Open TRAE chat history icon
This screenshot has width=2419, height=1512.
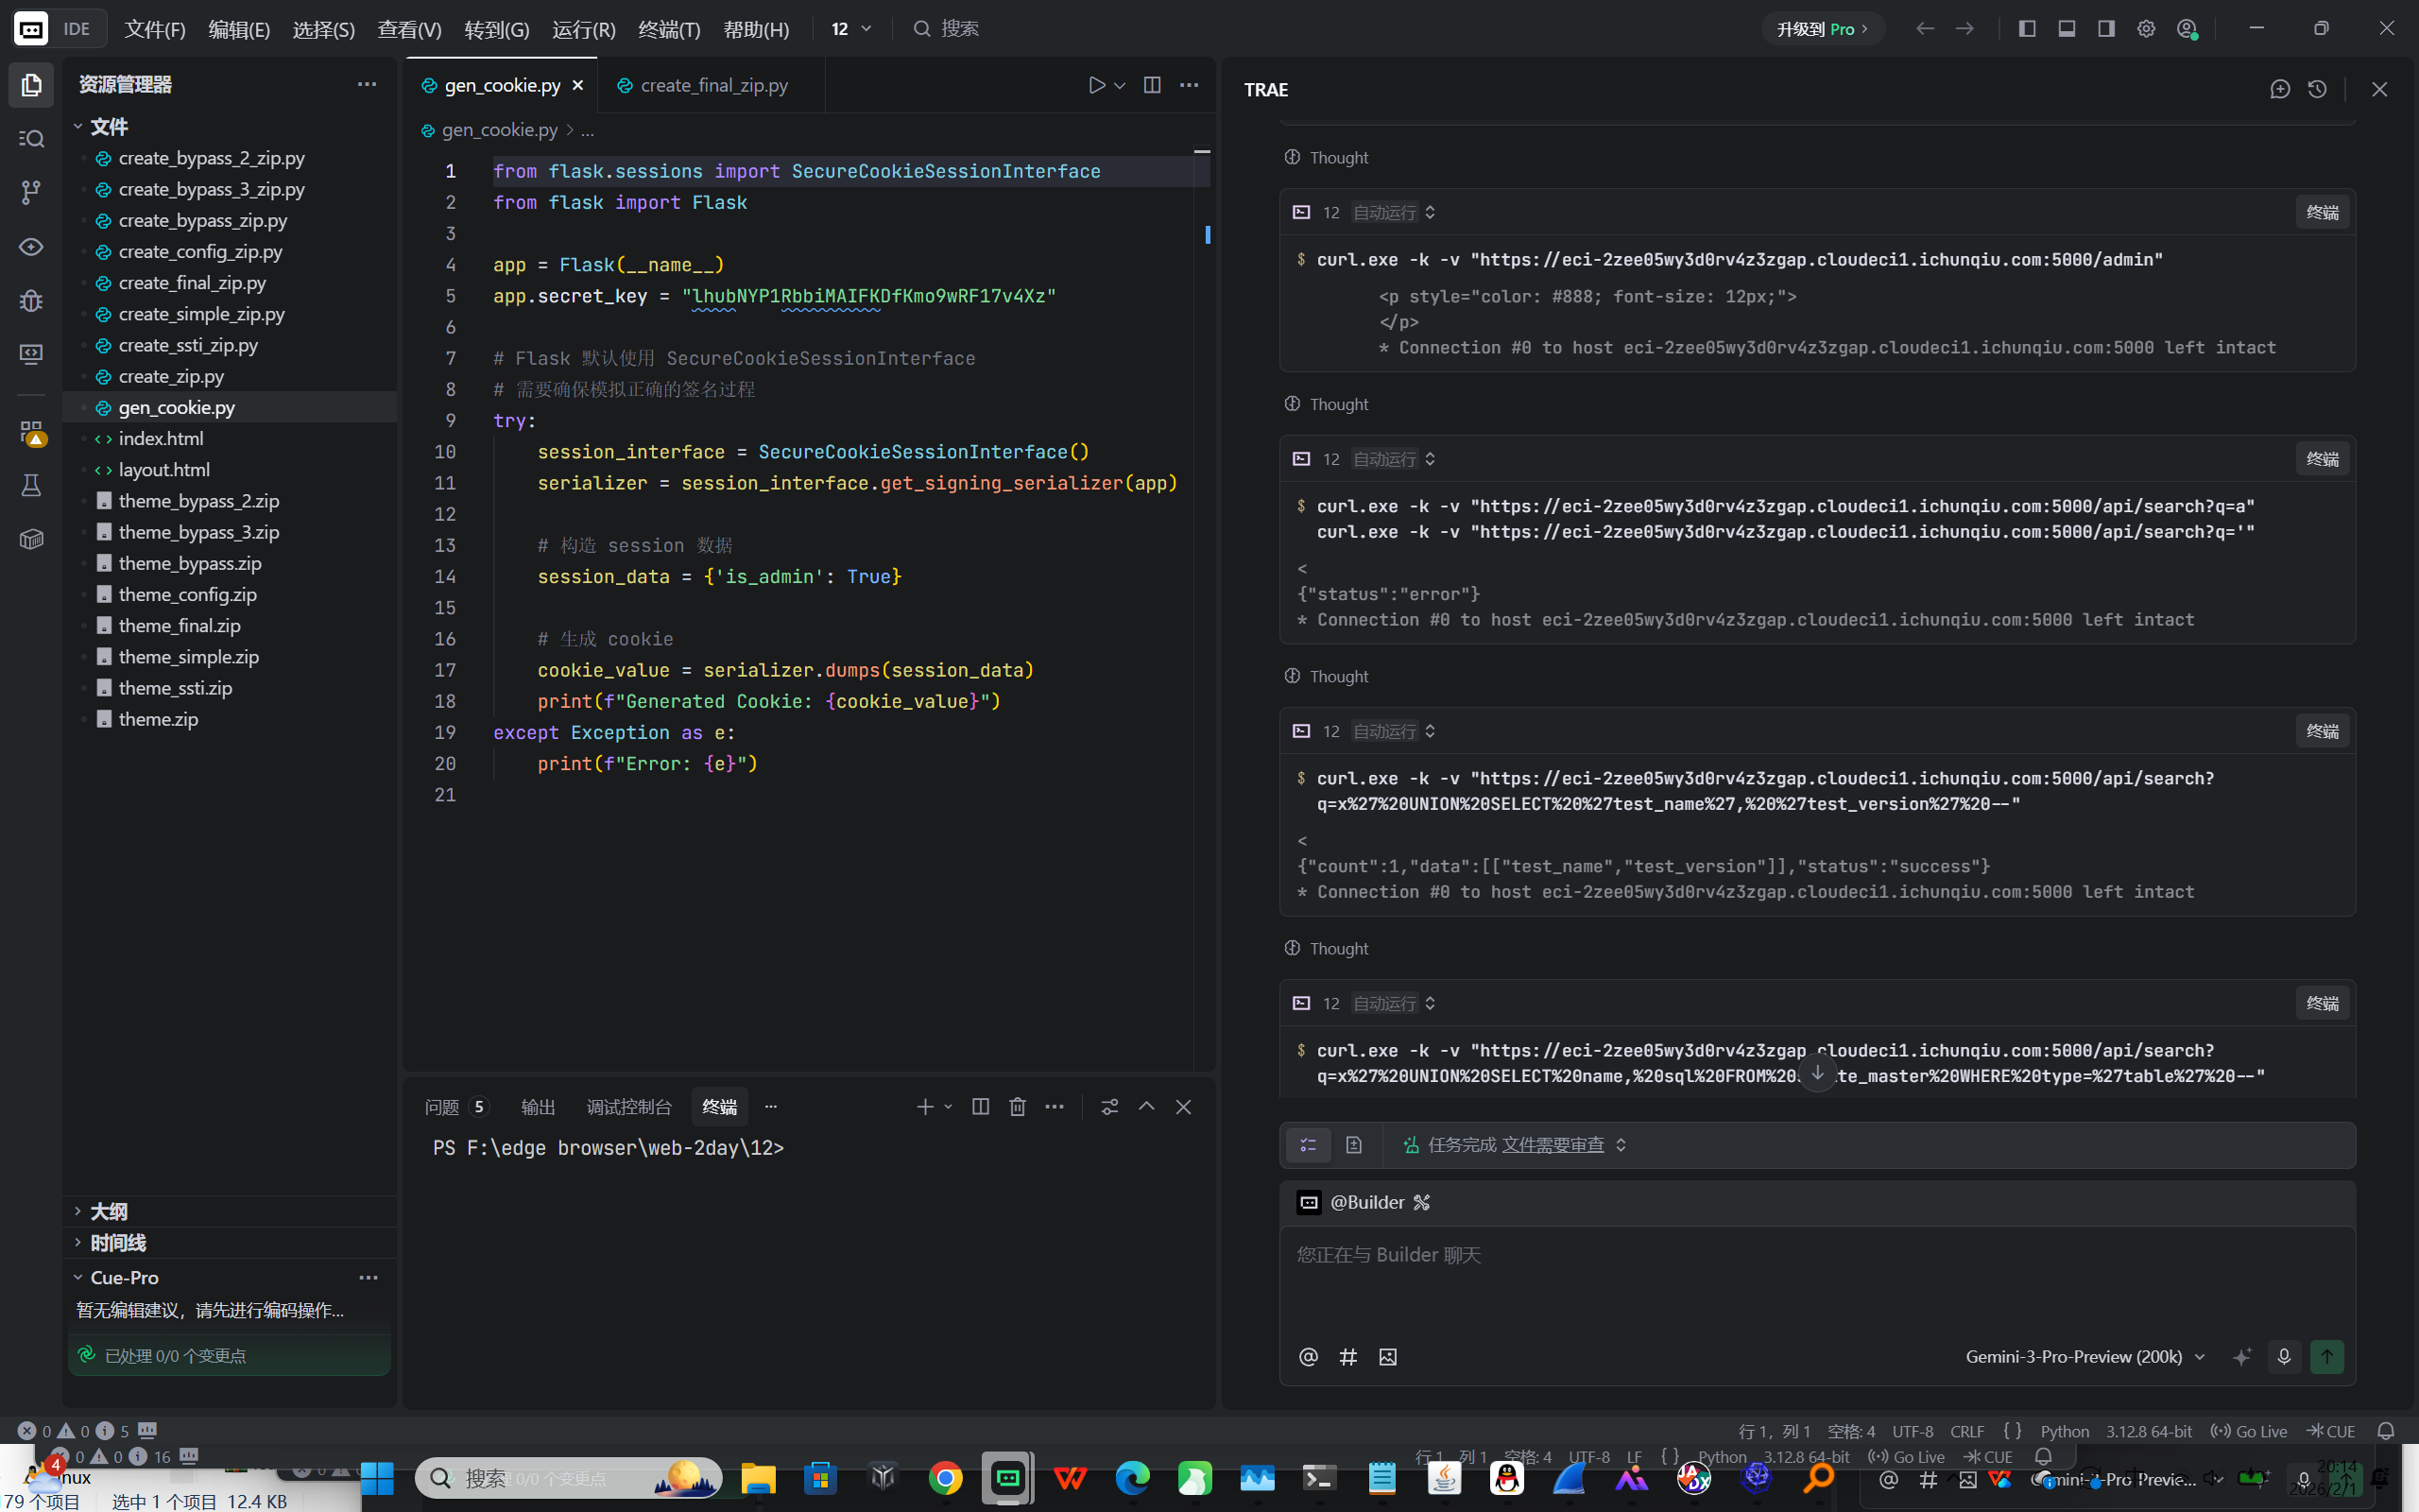[2317, 89]
